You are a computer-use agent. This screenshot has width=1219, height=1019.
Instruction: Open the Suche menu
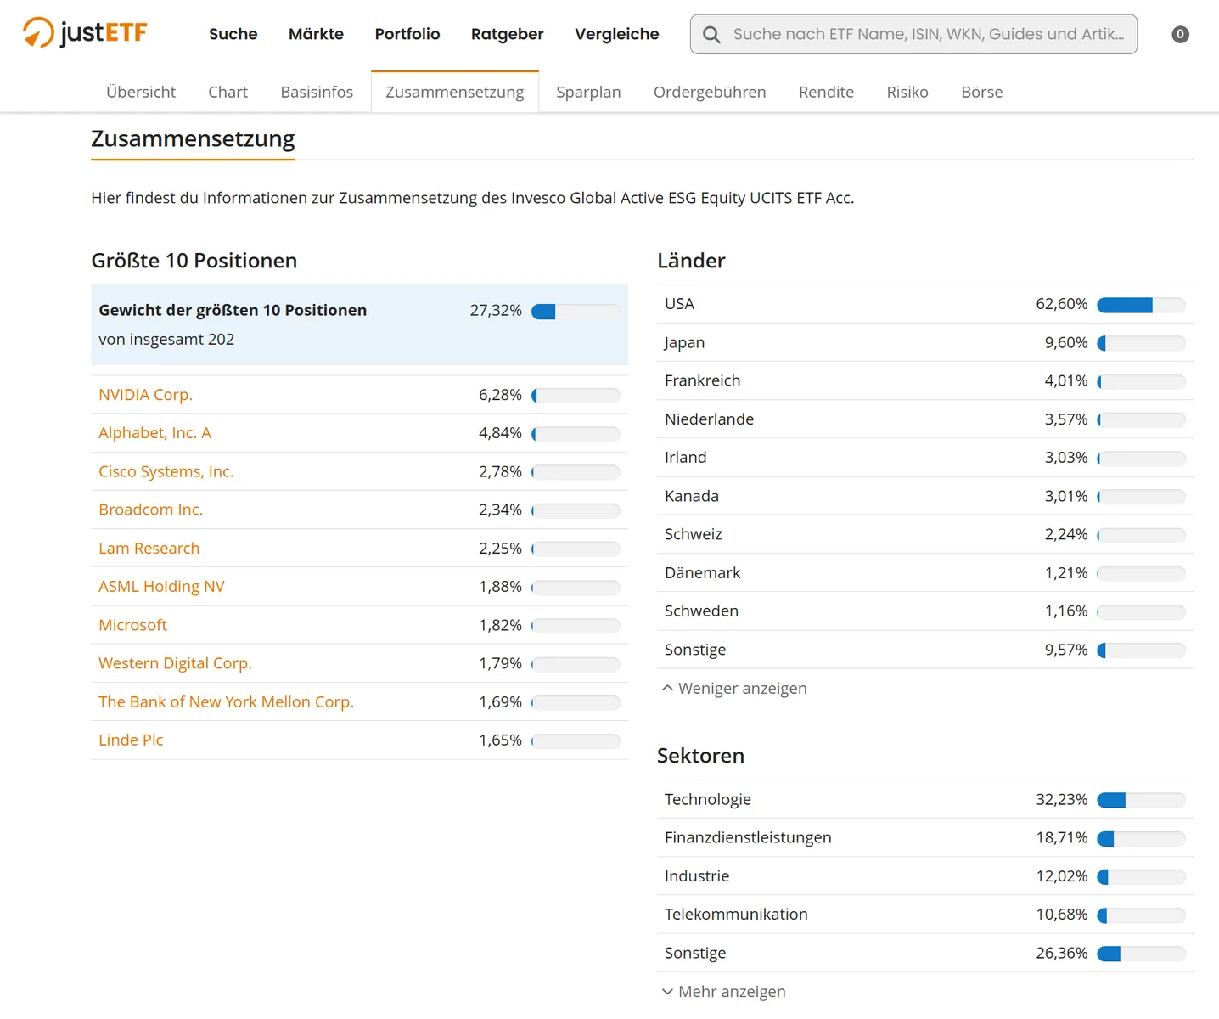[233, 34]
